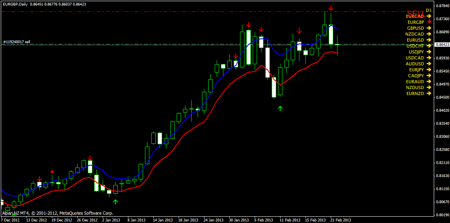Select the EURJPY pair label
This screenshot has width=450, height=223.
pos(416,70)
